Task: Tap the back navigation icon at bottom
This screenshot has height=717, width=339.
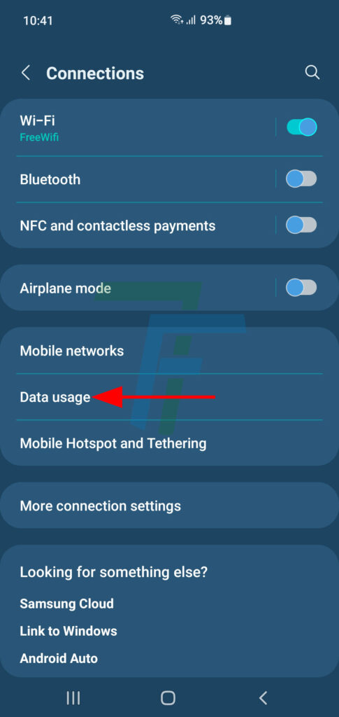Action: pos(263,697)
